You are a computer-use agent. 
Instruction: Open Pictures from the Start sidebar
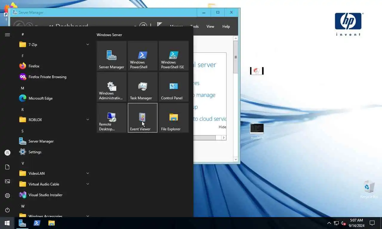pyautogui.click(x=7, y=181)
